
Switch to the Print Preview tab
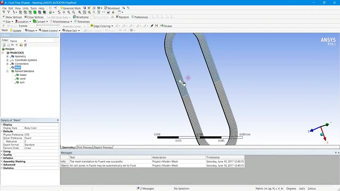coord(84,147)
